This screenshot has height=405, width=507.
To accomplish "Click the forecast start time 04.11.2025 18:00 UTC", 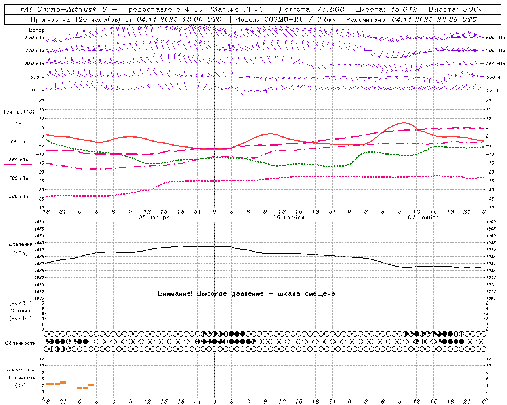I will 179,19.
